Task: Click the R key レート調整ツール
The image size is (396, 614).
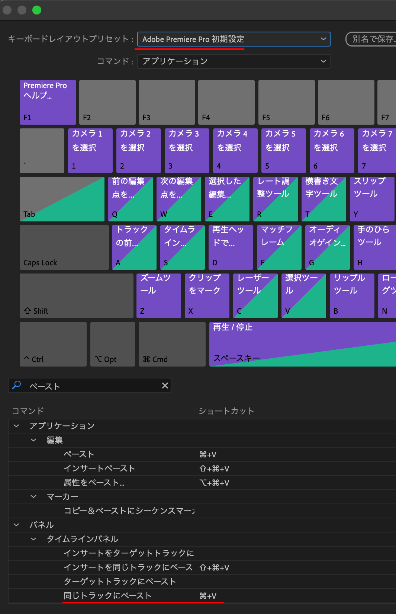Action: click(x=276, y=199)
